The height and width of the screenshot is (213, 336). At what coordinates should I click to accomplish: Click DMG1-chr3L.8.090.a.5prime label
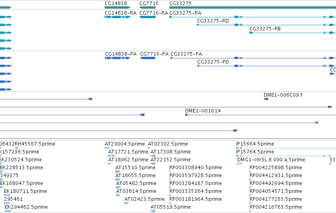coord(271,160)
